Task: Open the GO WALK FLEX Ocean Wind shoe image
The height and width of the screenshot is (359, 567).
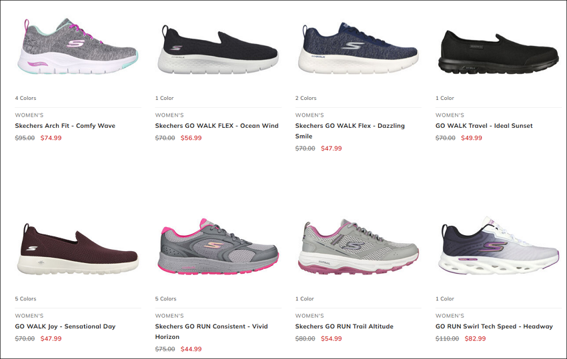Action: tap(218, 49)
